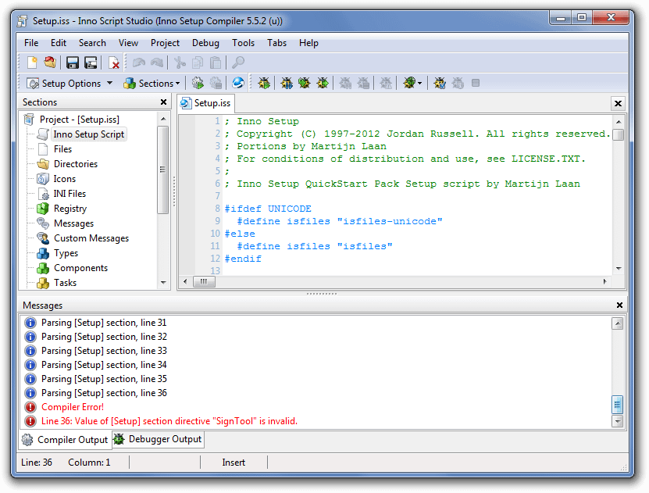The image size is (649, 493).
Task: Click the Compile gear icon with green arrow
Action: point(198,83)
